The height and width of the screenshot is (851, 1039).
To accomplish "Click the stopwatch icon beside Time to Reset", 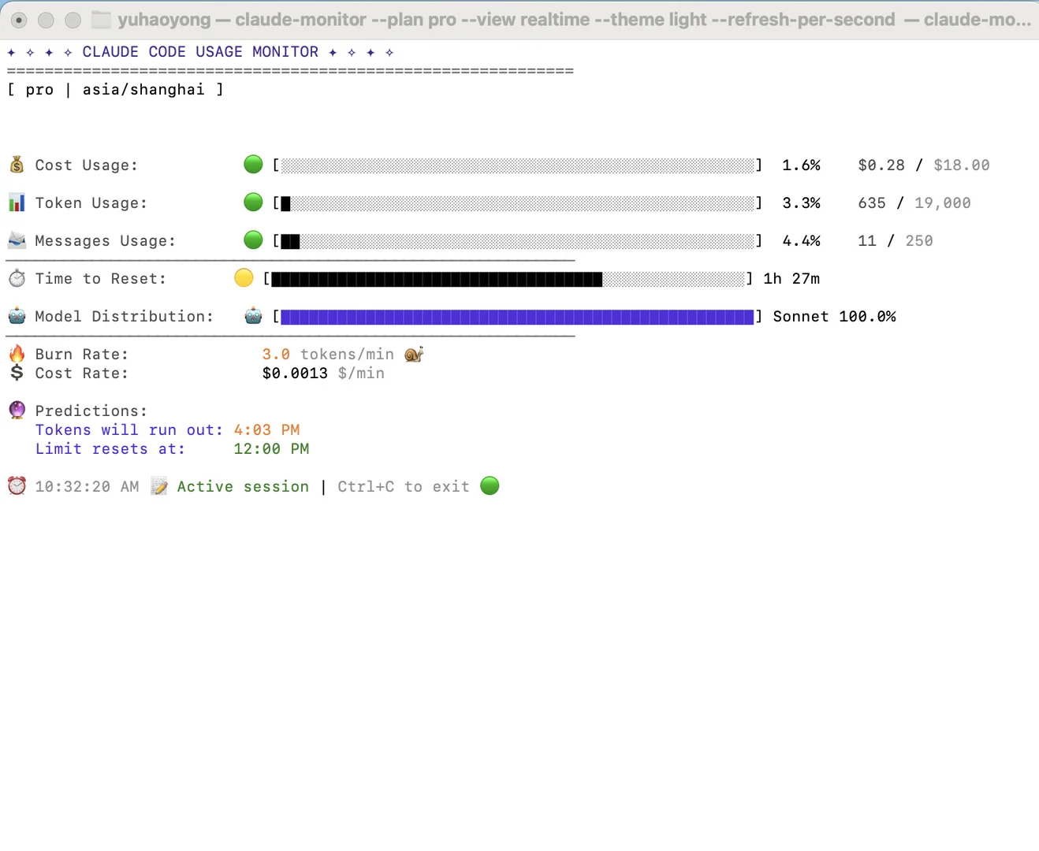I will point(17,278).
